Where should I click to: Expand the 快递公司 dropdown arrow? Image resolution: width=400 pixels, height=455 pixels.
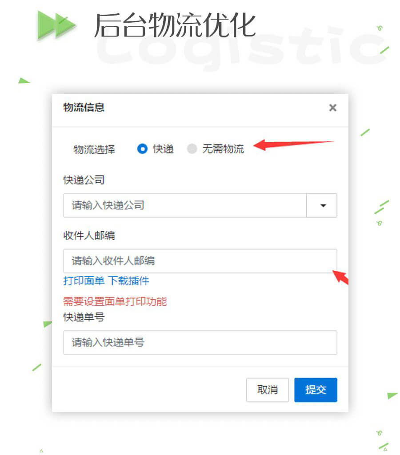(x=322, y=205)
